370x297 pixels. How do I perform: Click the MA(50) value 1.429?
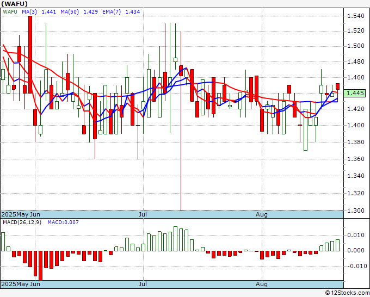91,12
